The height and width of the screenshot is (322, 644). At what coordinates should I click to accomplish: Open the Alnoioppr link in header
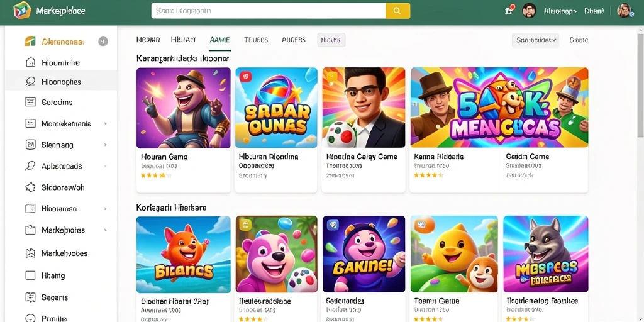[560, 11]
